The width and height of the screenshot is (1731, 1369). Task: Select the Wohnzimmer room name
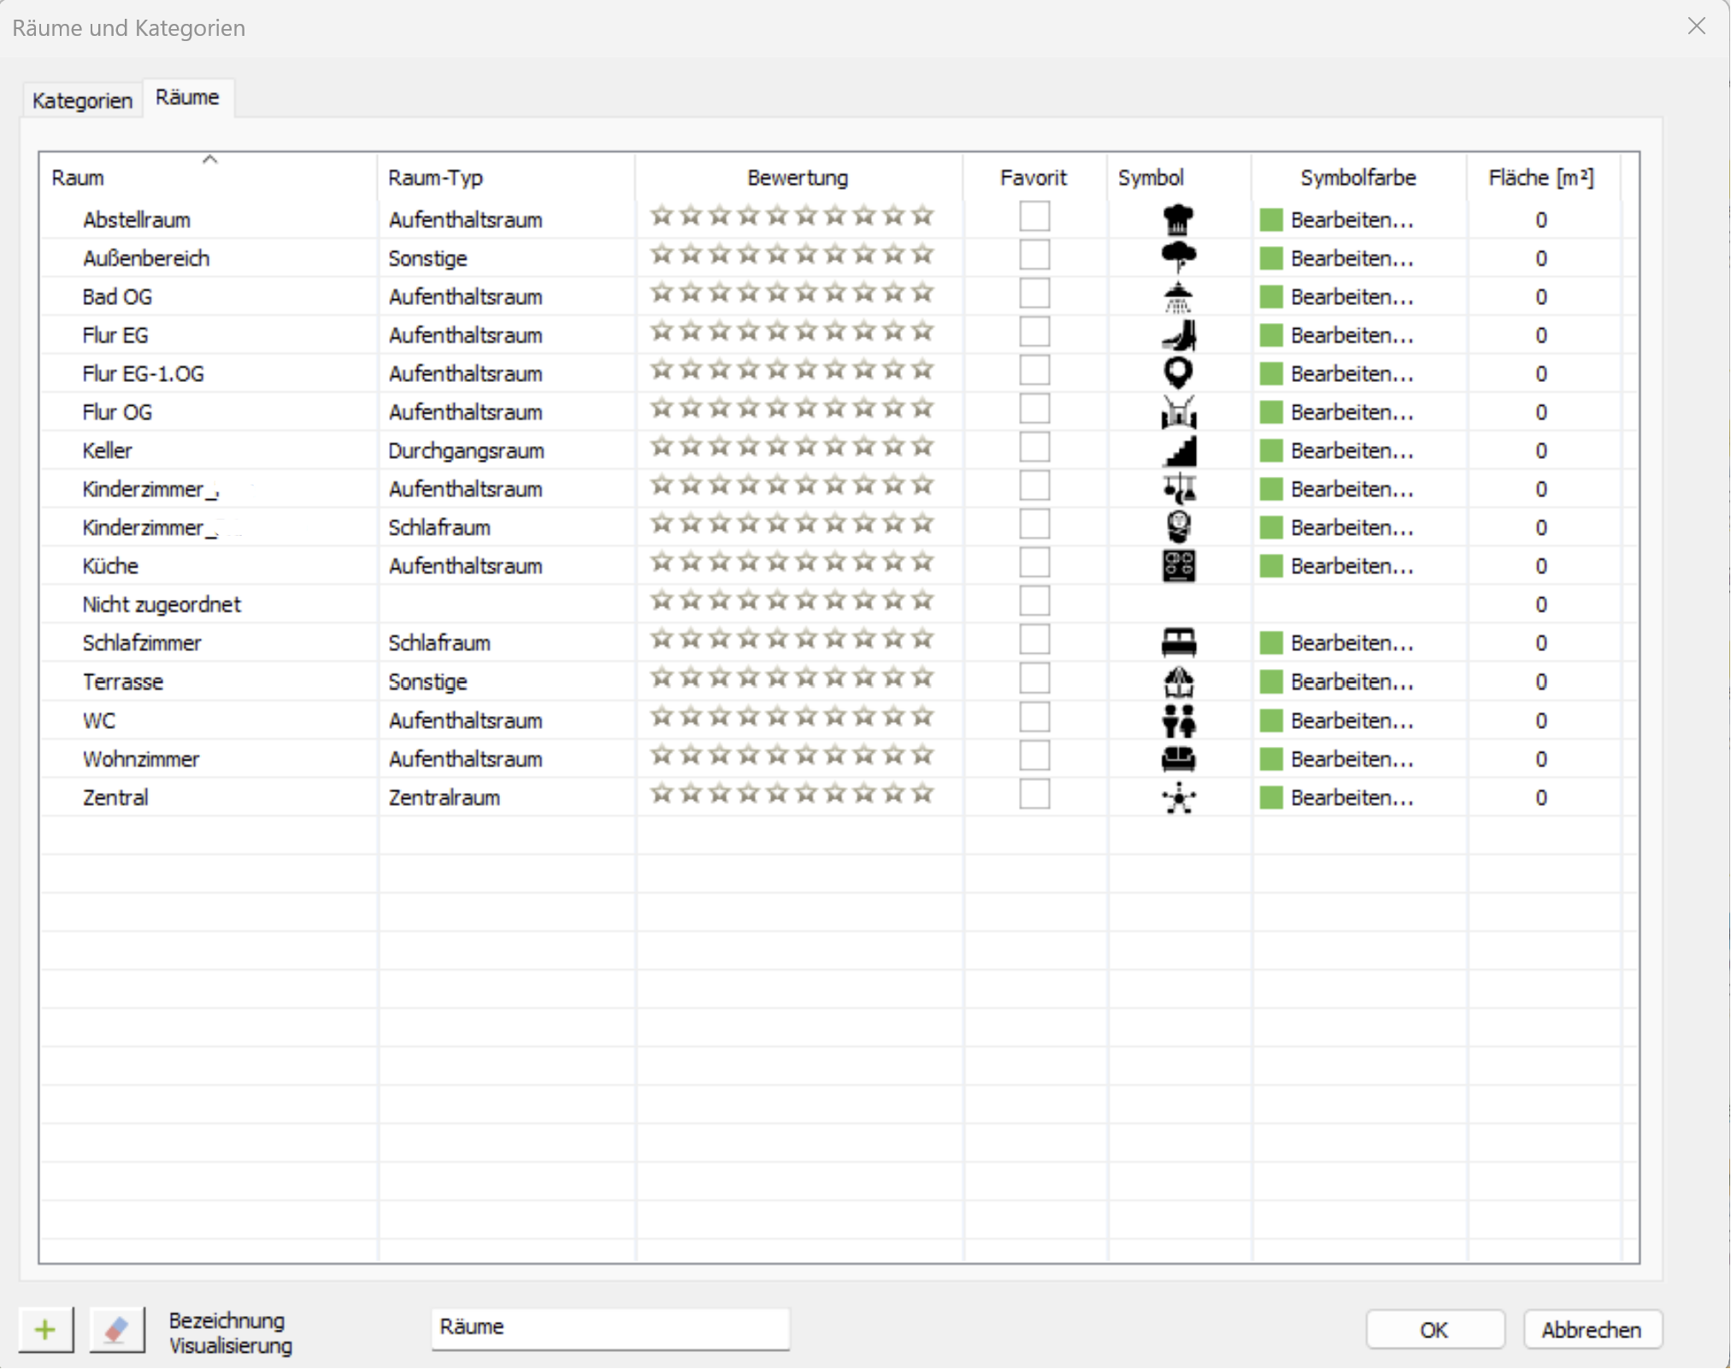click(x=141, y=759)
